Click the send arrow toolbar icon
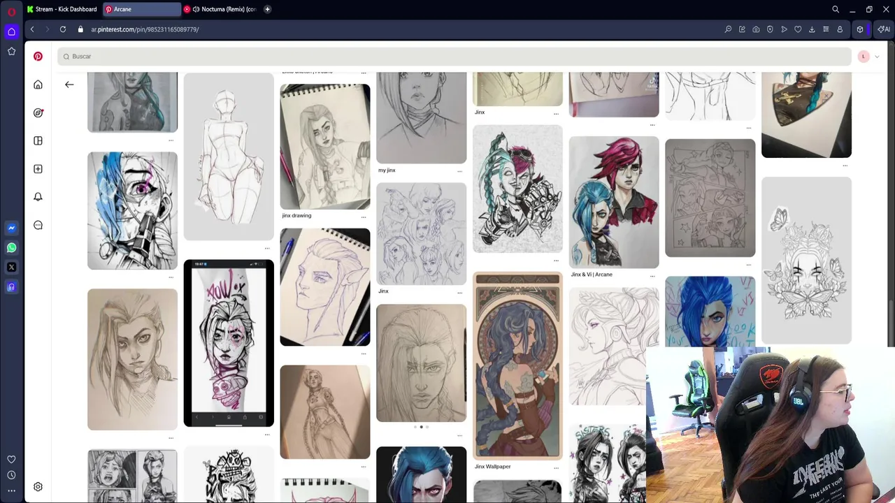895x503 pixels. point(784,29)
